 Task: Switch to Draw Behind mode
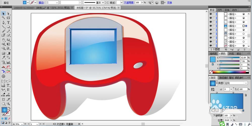point(6,122)
